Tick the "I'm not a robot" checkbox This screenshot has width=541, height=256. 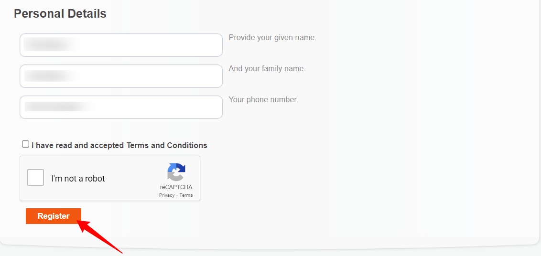pos(36,178)
